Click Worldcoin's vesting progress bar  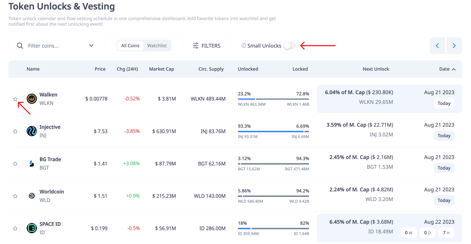(273, 196)
